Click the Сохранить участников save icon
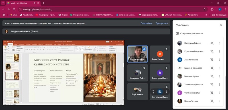Image resolution: width=228 pixels, height=110 pixels. click(x=177, y=33)
